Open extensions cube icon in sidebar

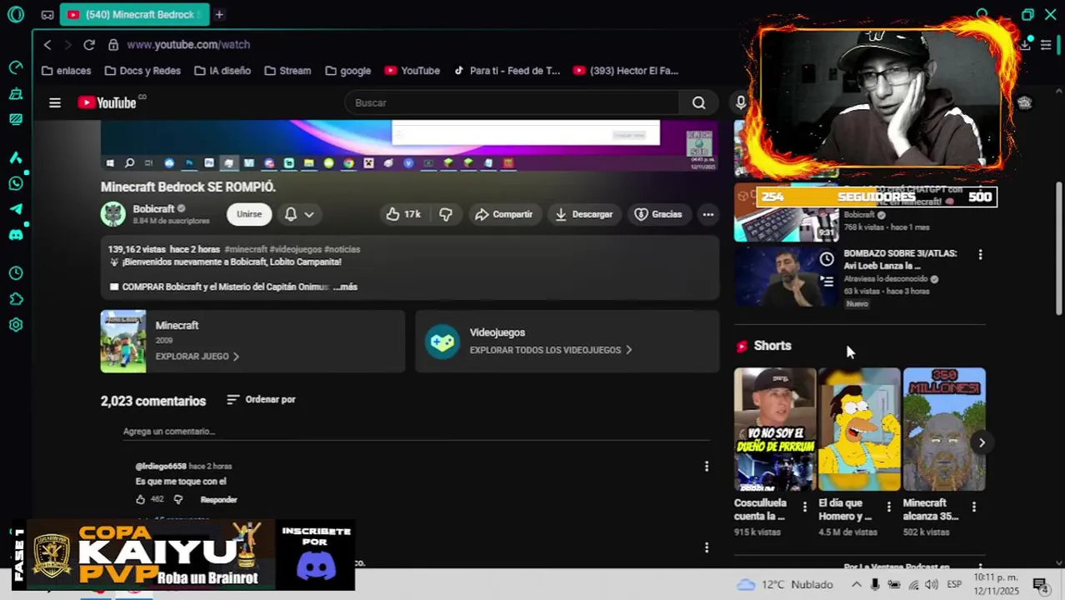coord(16,299)
